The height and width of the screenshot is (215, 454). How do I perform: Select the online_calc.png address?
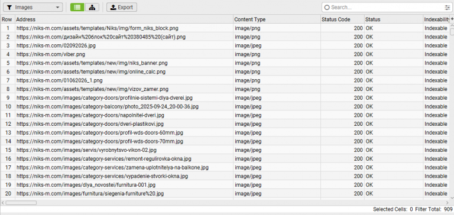[91, 71]
